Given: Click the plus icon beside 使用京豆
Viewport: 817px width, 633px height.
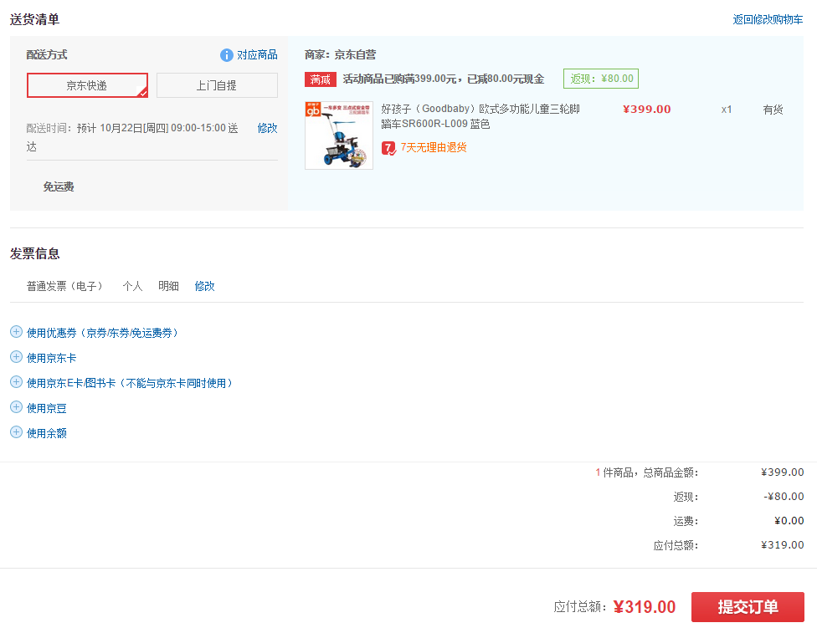Looking at the screenshot, I should (16, 406).
